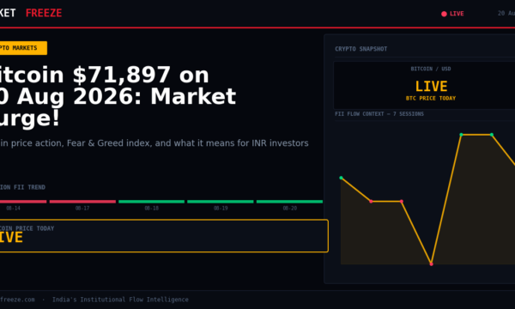Click the FII TREND section label
This screenshot has width=515, height=309.
(22, 187)
